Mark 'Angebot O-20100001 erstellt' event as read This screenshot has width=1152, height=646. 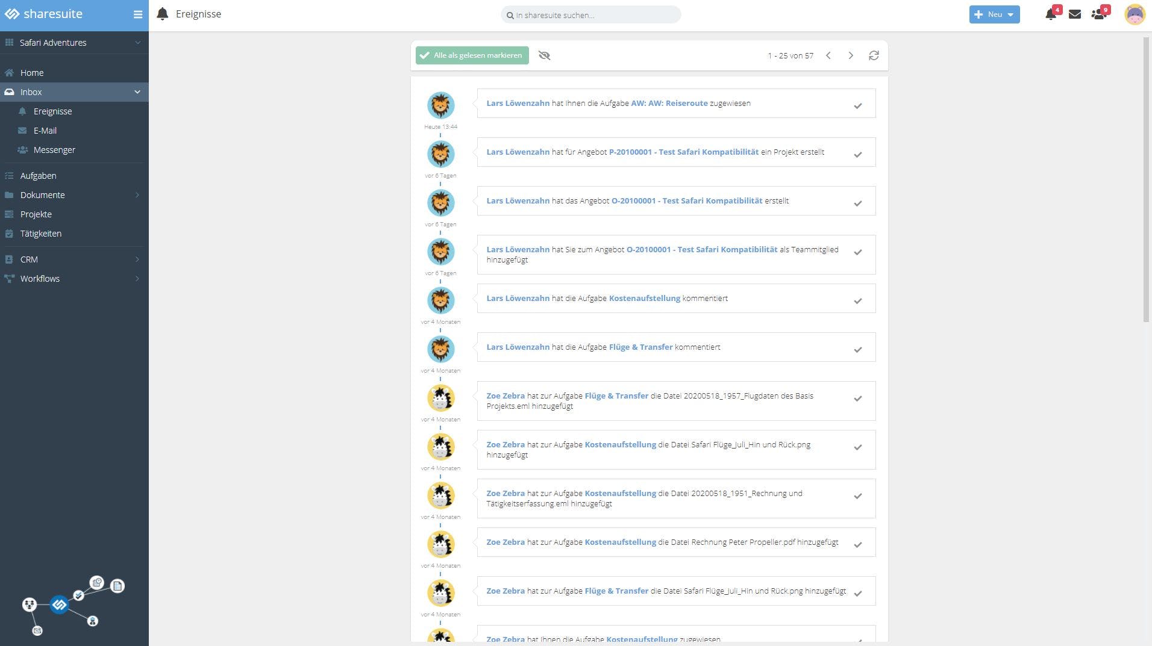click(857, 203)
